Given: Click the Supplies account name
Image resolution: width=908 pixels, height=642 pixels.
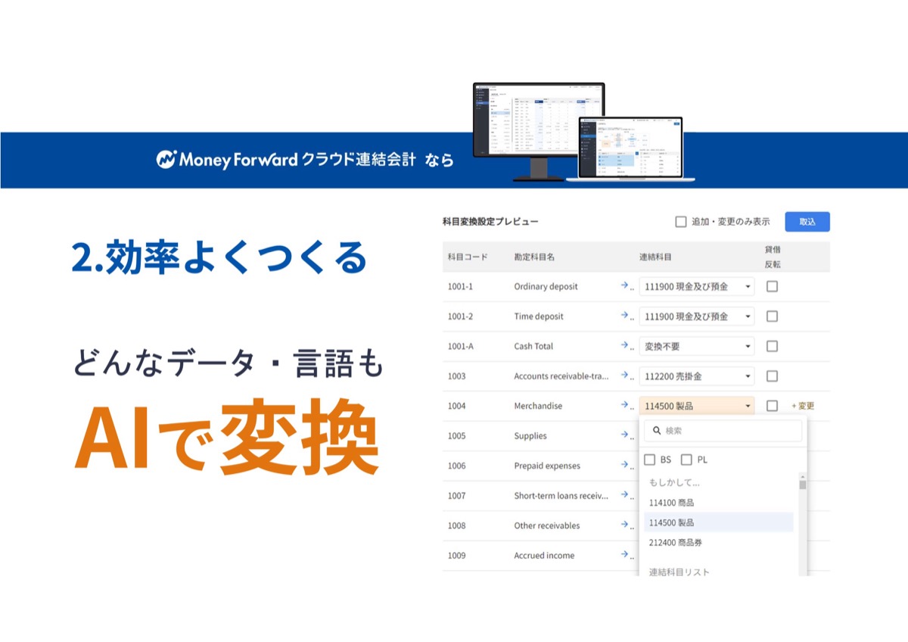Looking at the screenshot, I should 530,436.
